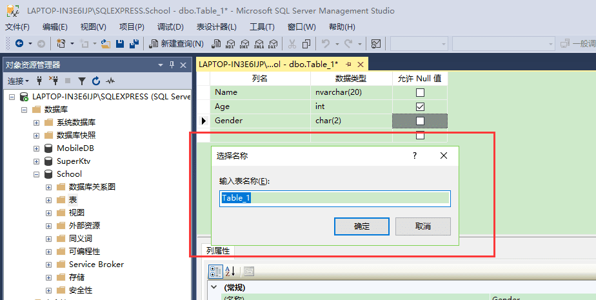Click the activity monitor toolbar icon
The width and height of the screenshot is (596, 300).
pyautogui.click(x=376, y=44)
